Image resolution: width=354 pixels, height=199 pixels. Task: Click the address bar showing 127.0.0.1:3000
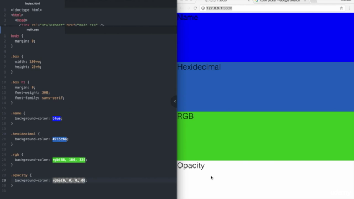[x=272, y=8]
